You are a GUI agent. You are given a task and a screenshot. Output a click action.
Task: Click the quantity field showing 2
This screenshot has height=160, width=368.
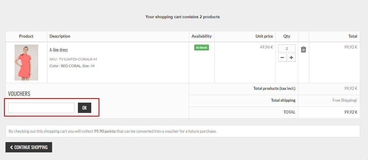pos(287,49)
